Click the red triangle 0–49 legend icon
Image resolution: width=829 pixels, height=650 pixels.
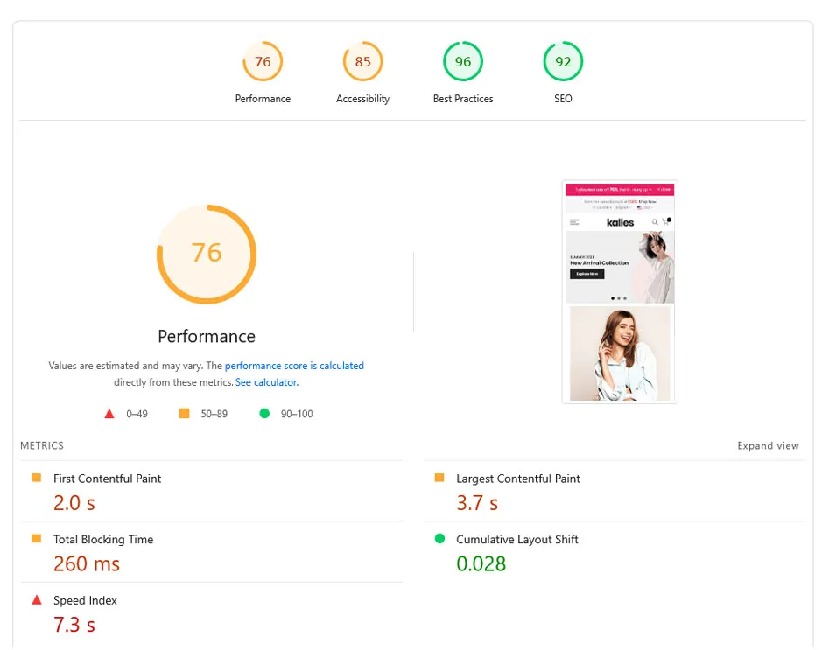(x=109, y=414)
